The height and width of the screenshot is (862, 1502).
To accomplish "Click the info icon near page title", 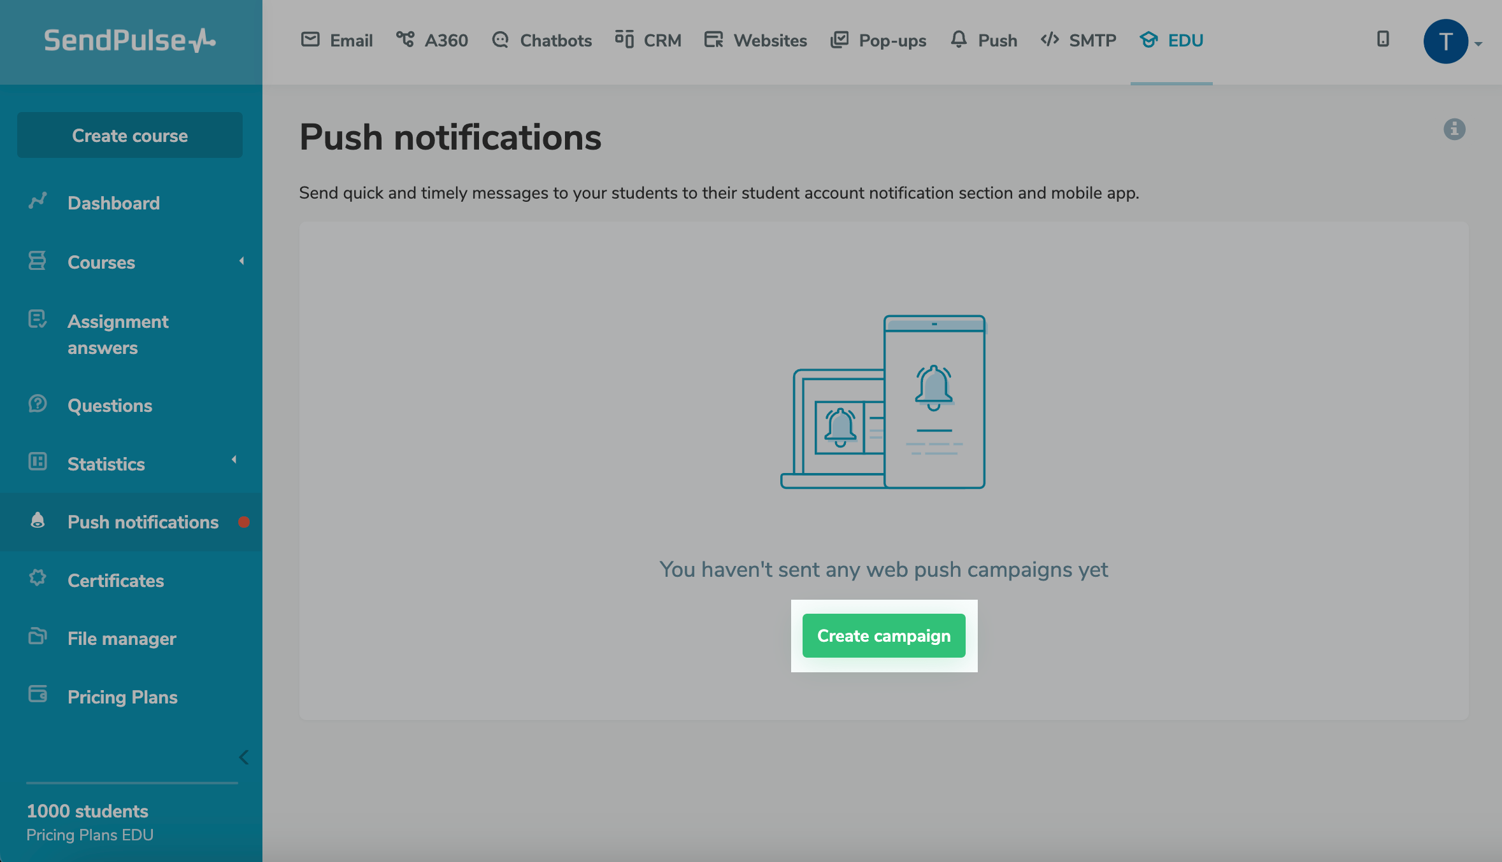I will (x=1454, y=129).
